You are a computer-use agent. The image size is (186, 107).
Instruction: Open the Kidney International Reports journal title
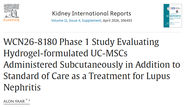pyautogui.click(x=92, y=14)
